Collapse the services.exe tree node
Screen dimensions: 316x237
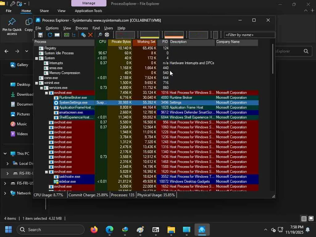42,88
